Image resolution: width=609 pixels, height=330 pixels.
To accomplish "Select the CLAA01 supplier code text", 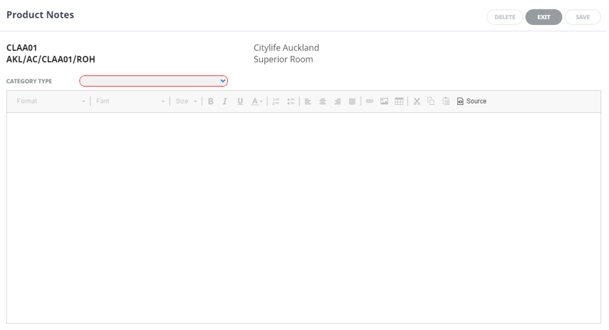I will tap(22, 48).
